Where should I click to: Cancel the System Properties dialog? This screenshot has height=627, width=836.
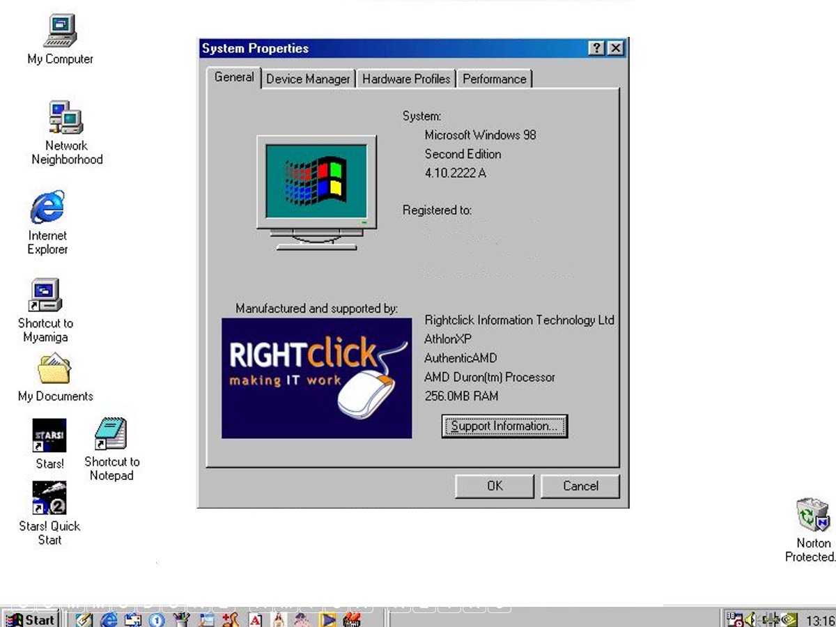click(x=580, y=486)
